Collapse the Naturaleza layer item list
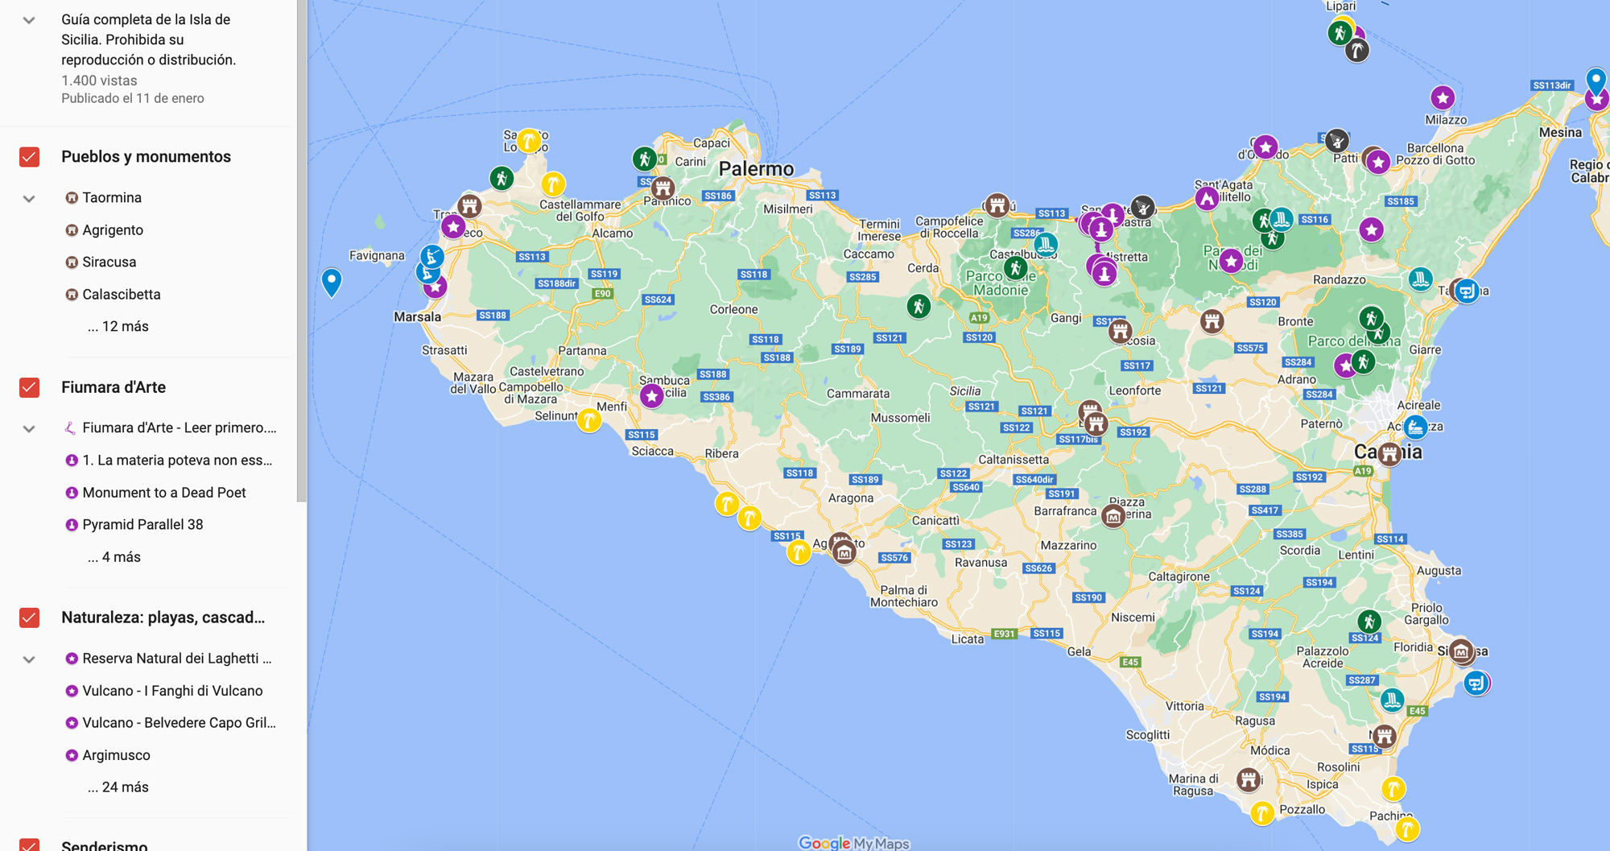This screenshot has width=1610, height=851. point(29,658)
